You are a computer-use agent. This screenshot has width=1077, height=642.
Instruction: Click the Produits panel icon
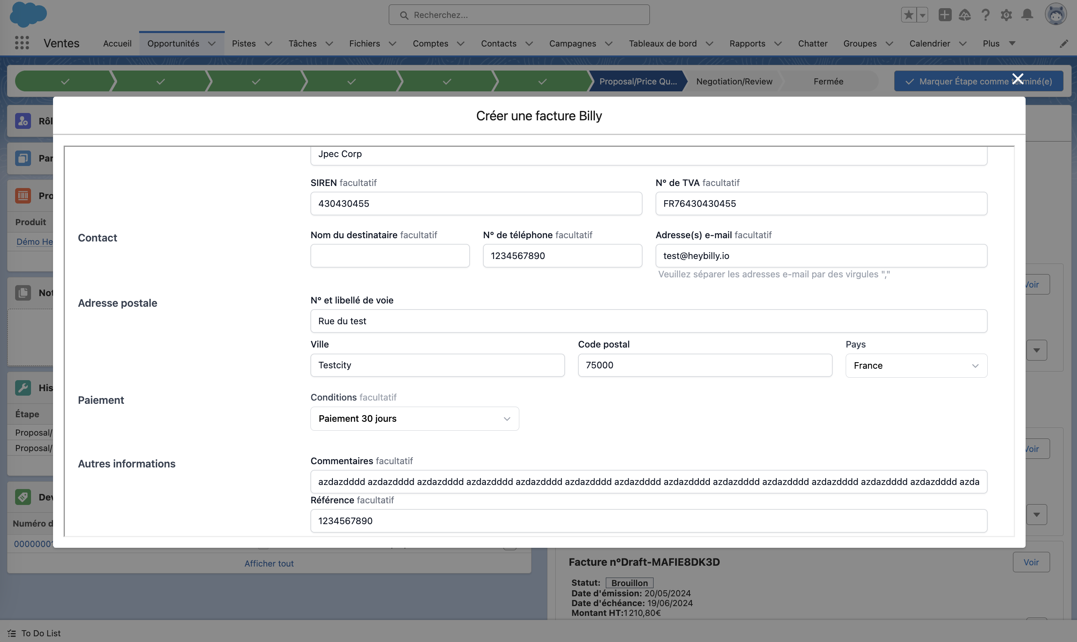tap(23, 195)
